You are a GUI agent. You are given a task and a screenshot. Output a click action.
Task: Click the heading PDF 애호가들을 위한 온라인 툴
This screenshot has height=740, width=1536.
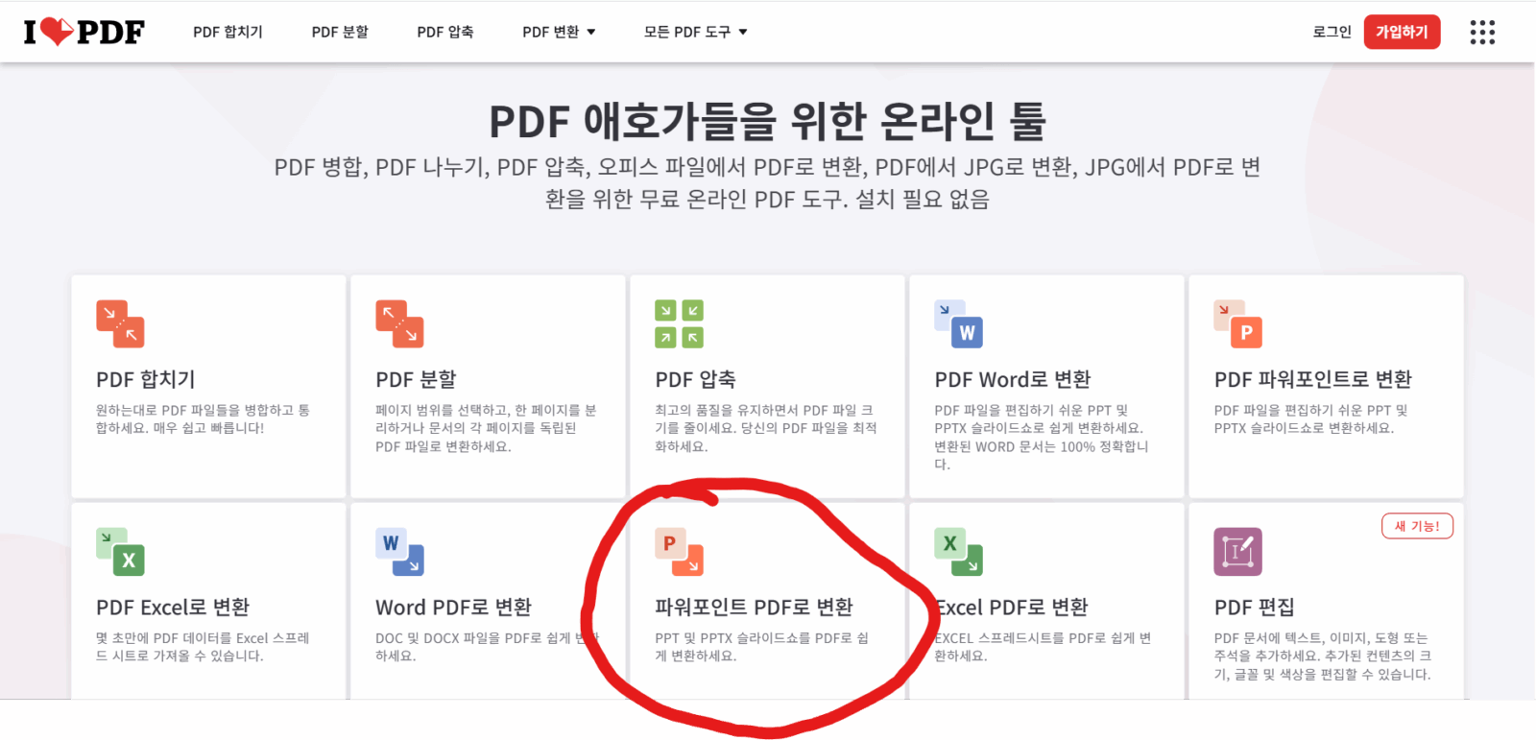pos(767,121)
